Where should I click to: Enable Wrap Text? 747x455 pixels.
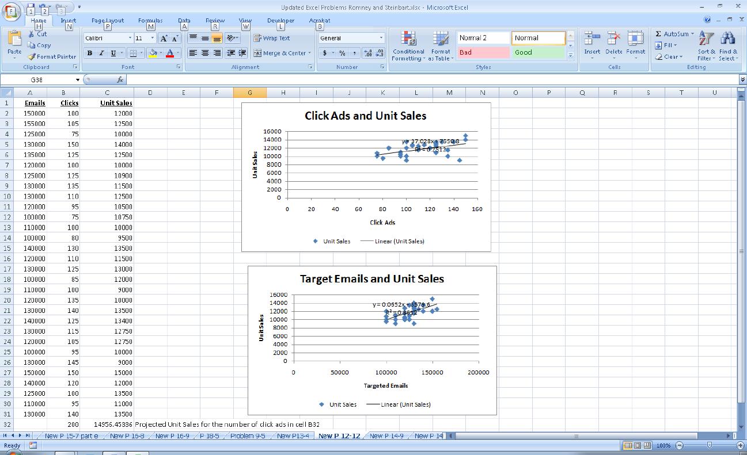(x=272, y=38)
